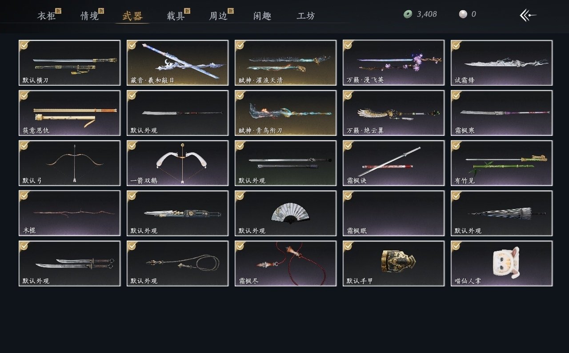Select the 霜枫尽 rope dart skin
The image size is (569, 353).
285,263
